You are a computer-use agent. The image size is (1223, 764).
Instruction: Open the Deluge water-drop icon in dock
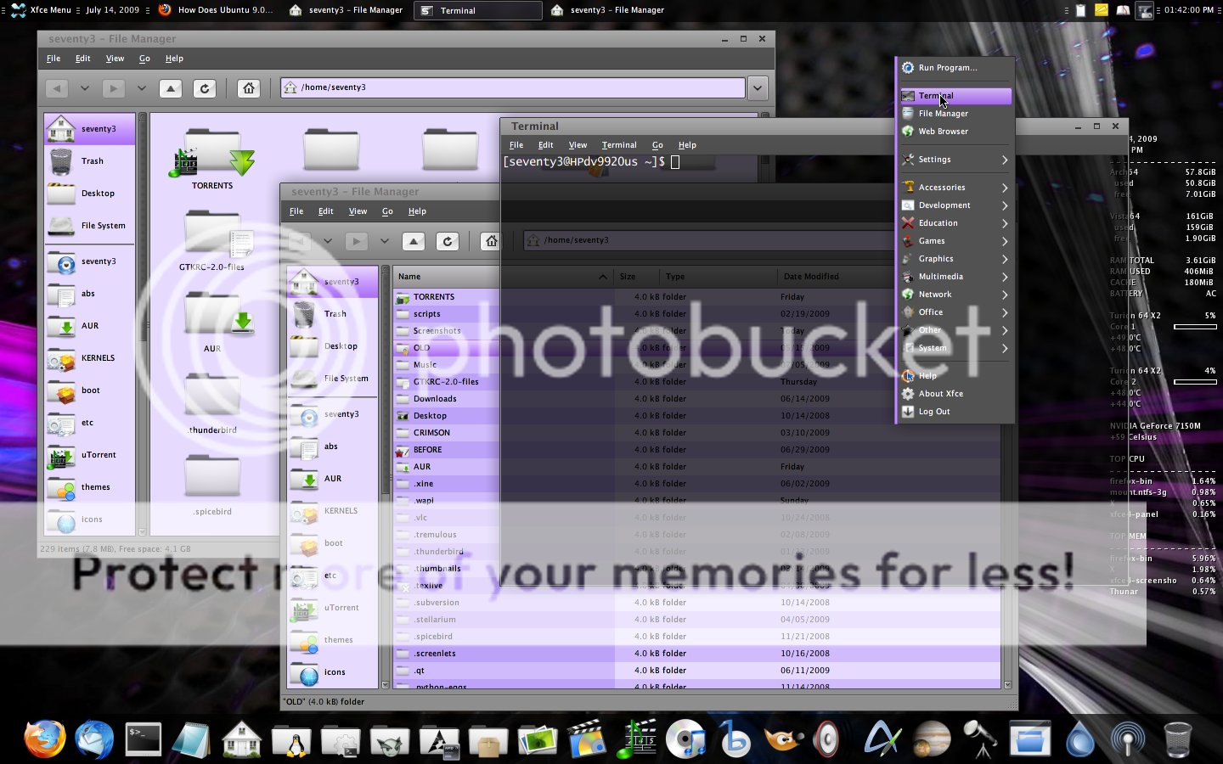click(x=1079, y=739)
